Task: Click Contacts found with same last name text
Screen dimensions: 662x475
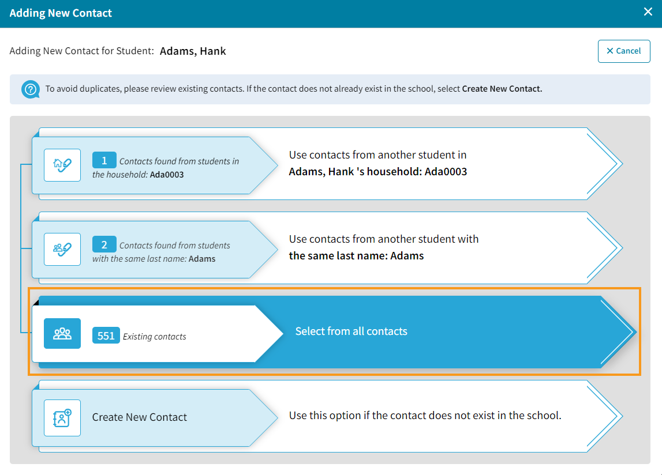Action: (161, 252)
